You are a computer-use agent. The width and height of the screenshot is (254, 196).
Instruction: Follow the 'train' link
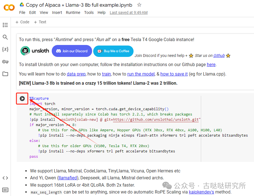click(x=107, y=74)
